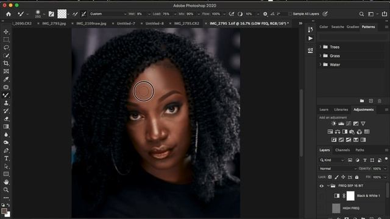This screenshot has height=219, width=390.
Task: Toggle lock position
Action: click(343, 177)
